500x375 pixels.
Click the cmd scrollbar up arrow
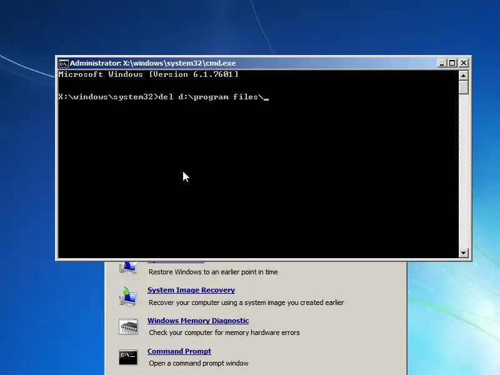[x=463, y=76]
